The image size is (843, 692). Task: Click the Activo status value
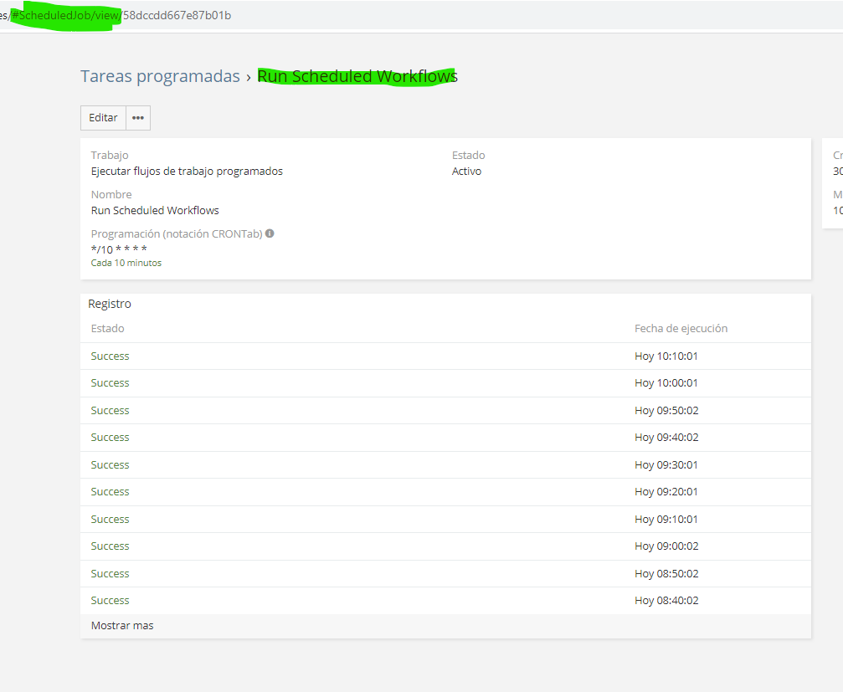coord(466,172)
